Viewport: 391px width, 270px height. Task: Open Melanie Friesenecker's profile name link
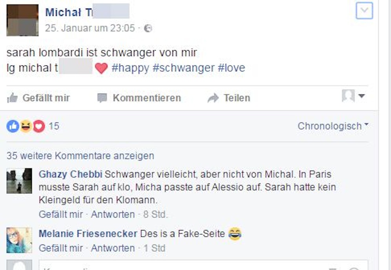(x=88, y=234)
